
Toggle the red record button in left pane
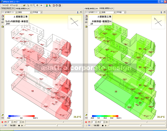(2, 122)
